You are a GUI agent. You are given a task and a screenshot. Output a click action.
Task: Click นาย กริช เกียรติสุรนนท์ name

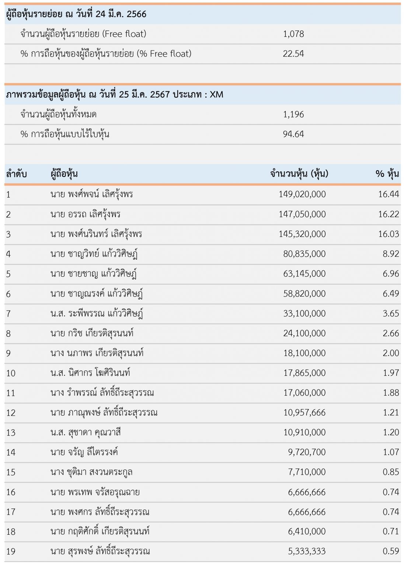[x=92, y=333]
